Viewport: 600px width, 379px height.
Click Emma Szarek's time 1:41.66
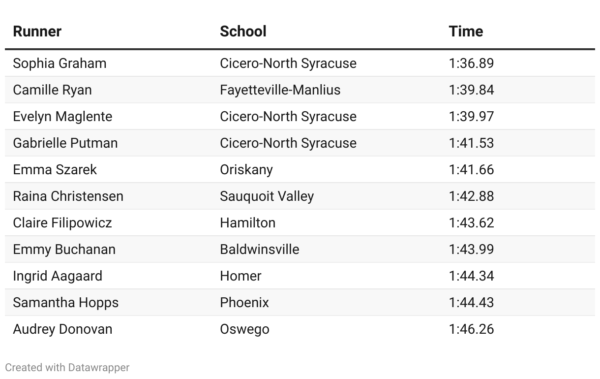tap(471, 170)
